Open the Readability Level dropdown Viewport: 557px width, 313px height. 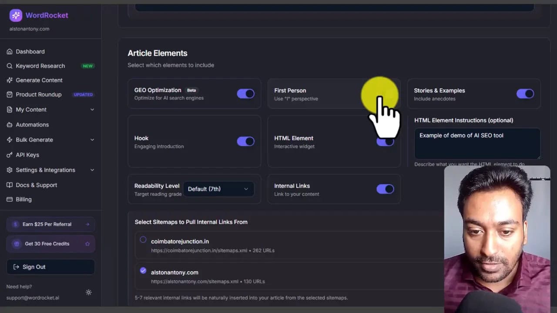tap(218, 189)
